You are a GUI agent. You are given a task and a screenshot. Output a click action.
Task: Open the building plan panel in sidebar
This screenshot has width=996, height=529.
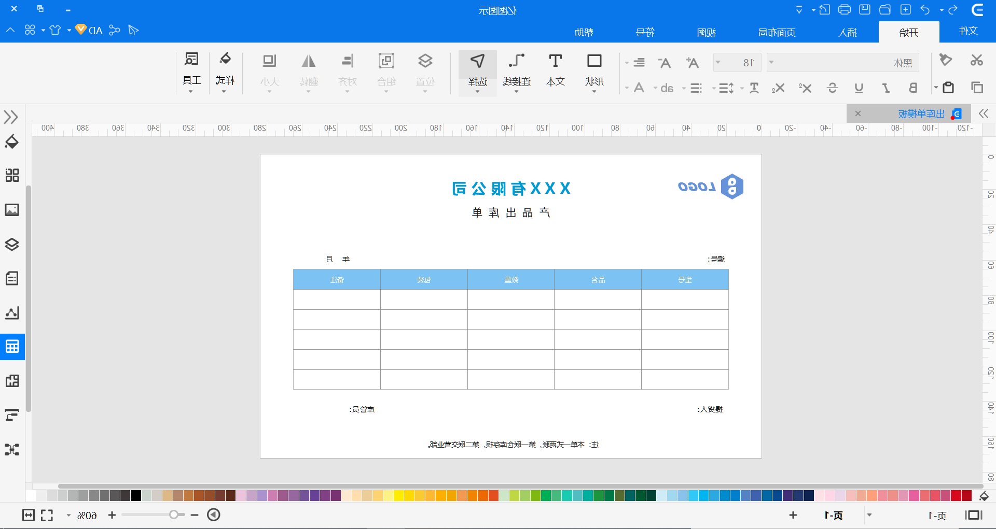tap(12, 381)
